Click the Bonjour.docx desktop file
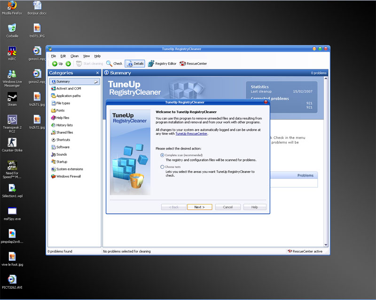 point(37,8)
